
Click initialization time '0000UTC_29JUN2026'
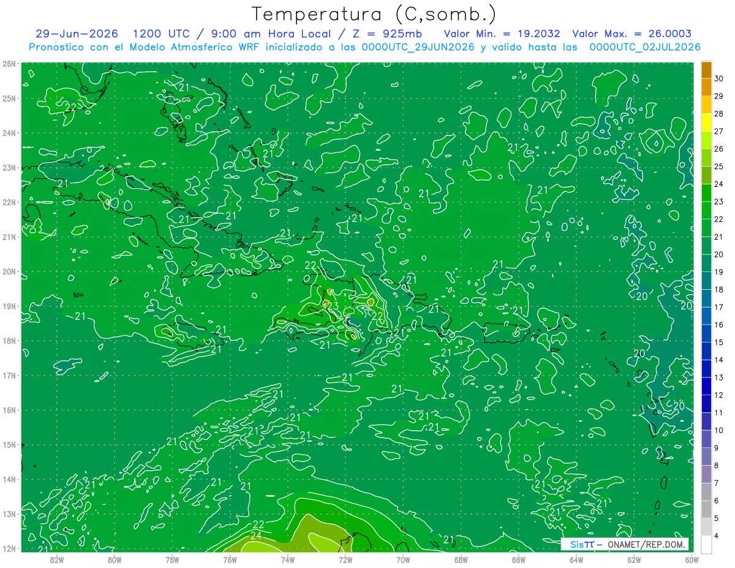pyautogui.click(x=418, y=47)
